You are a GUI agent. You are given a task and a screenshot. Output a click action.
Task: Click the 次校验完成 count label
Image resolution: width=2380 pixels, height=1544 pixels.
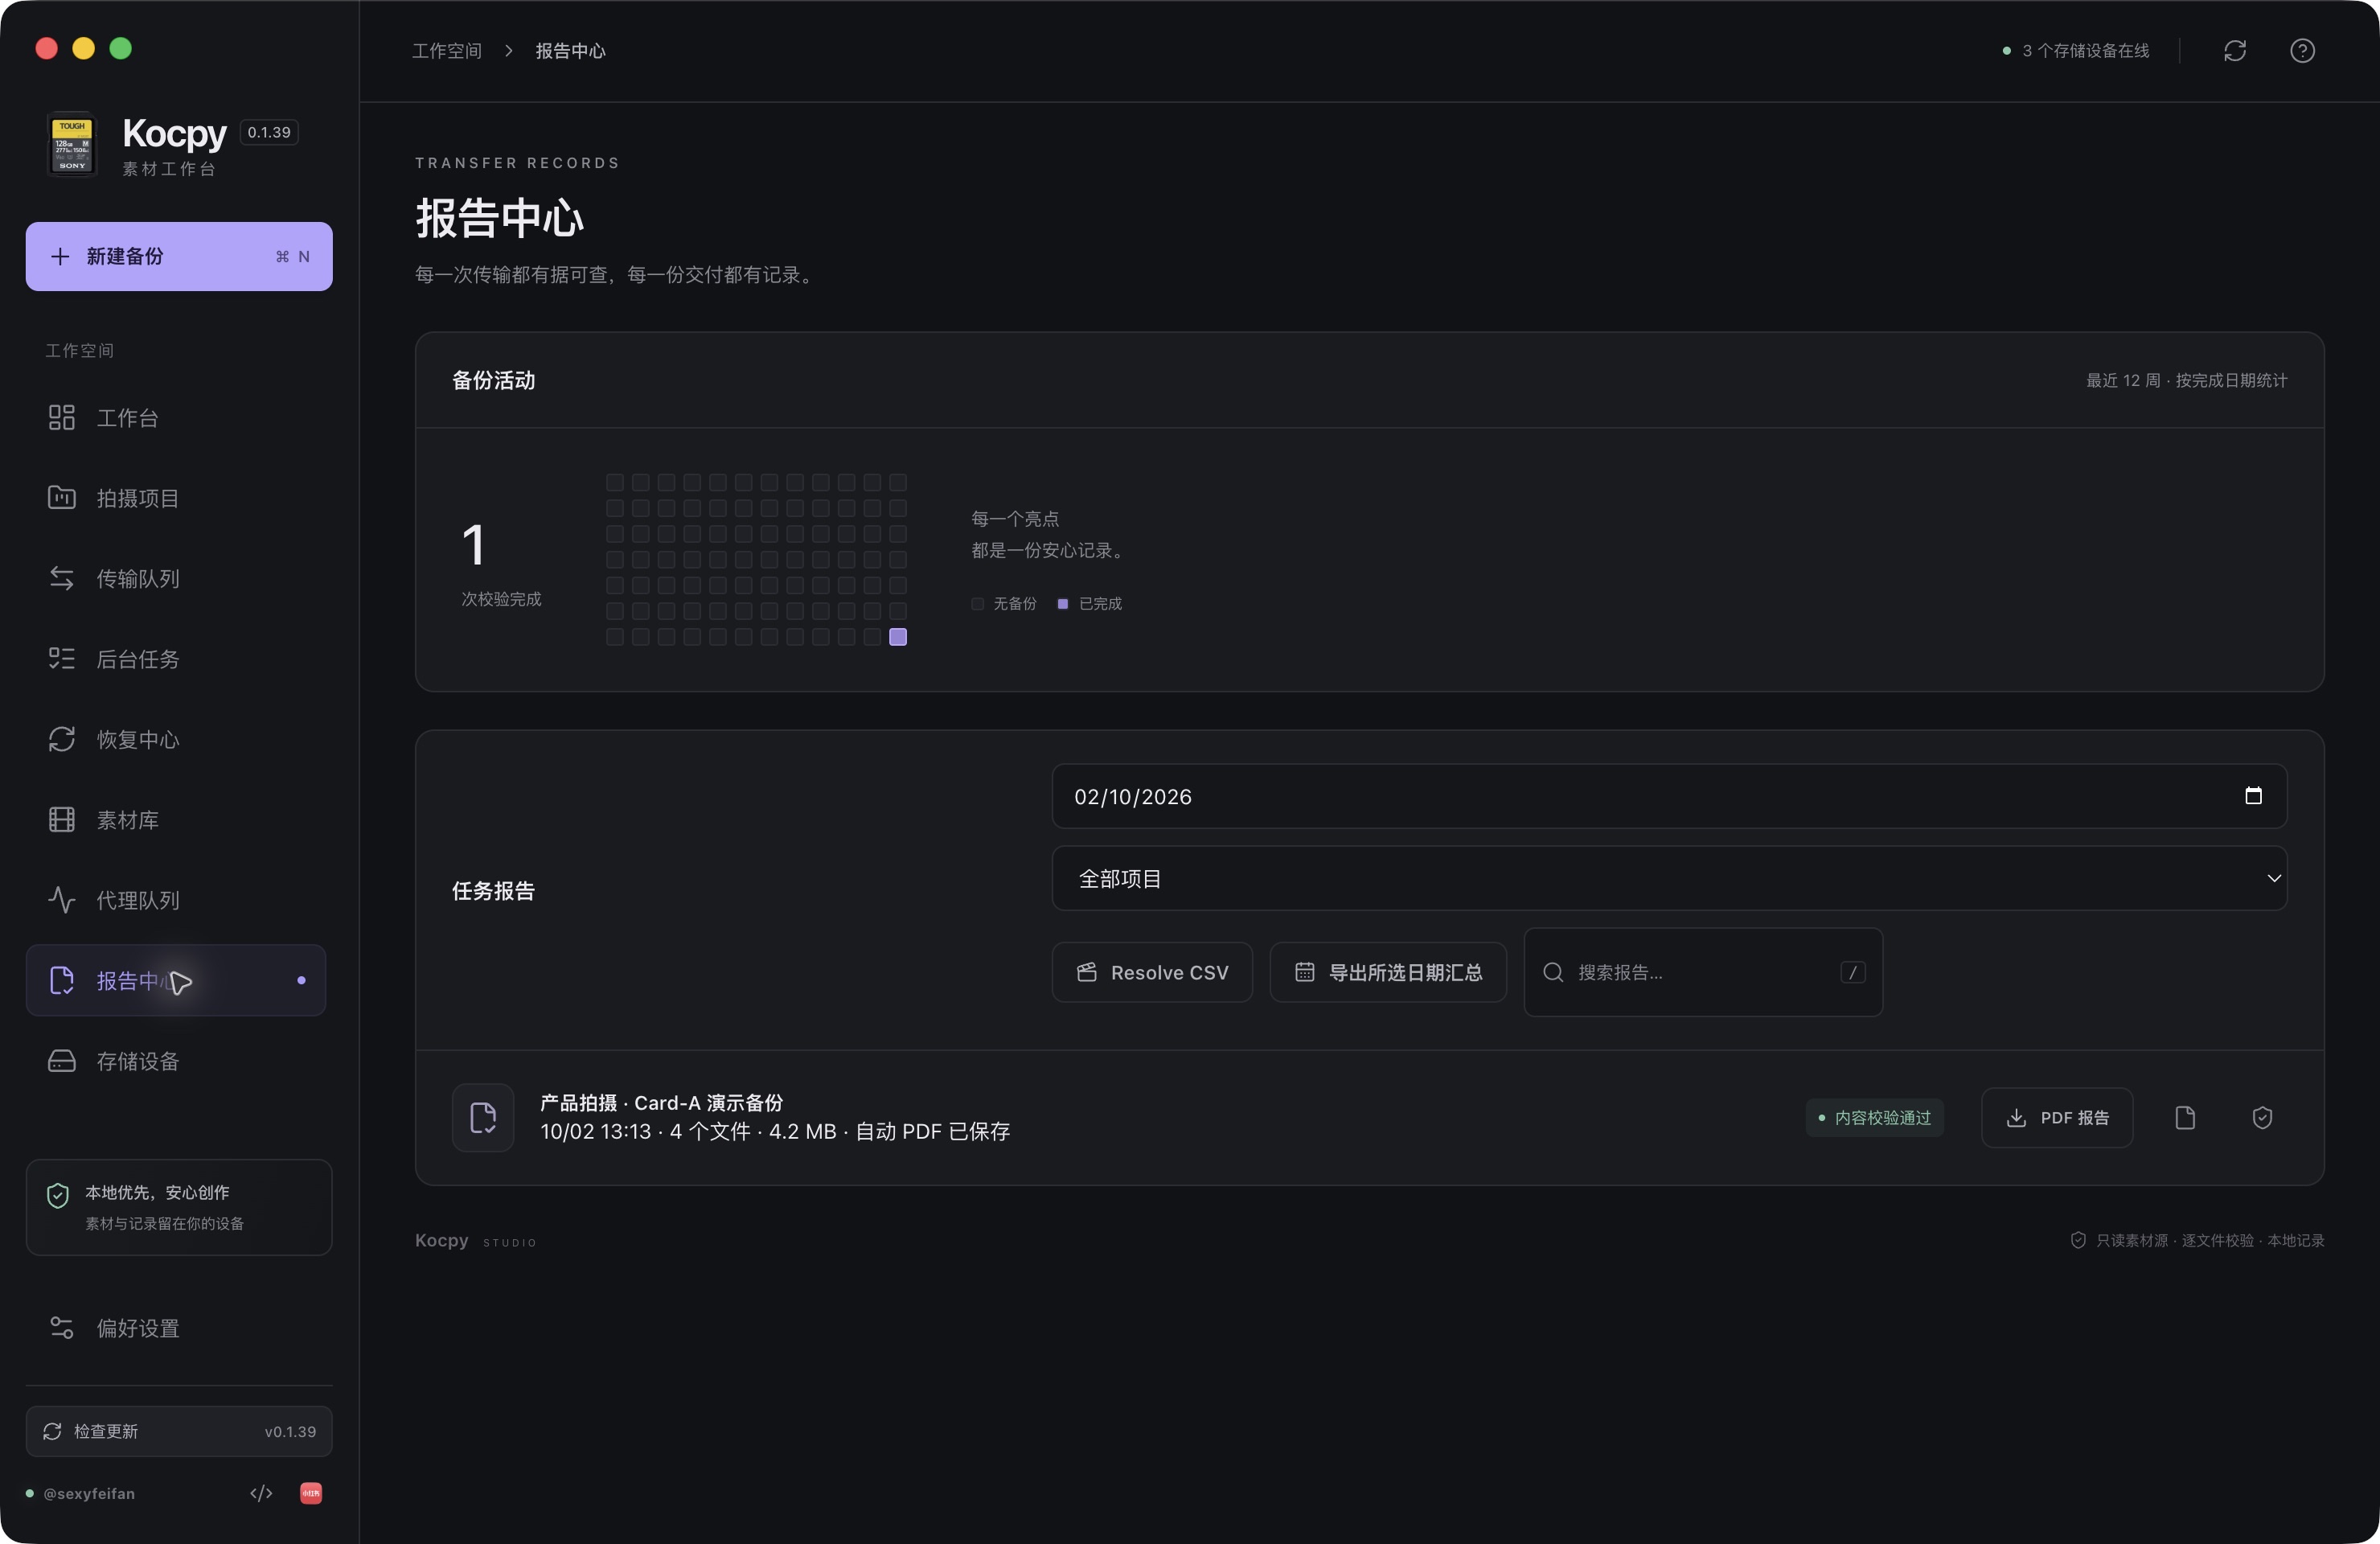501,598
